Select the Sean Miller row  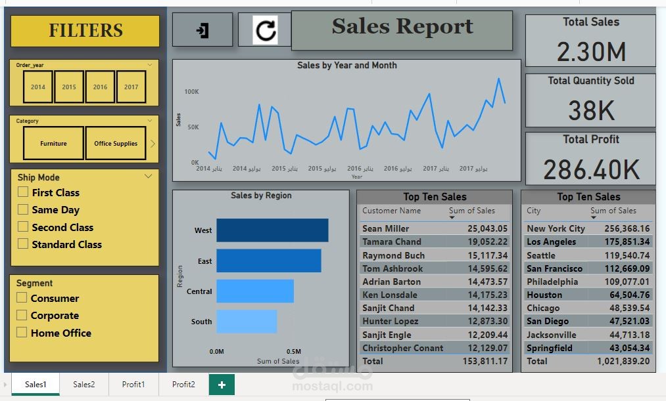coord(435,228)
